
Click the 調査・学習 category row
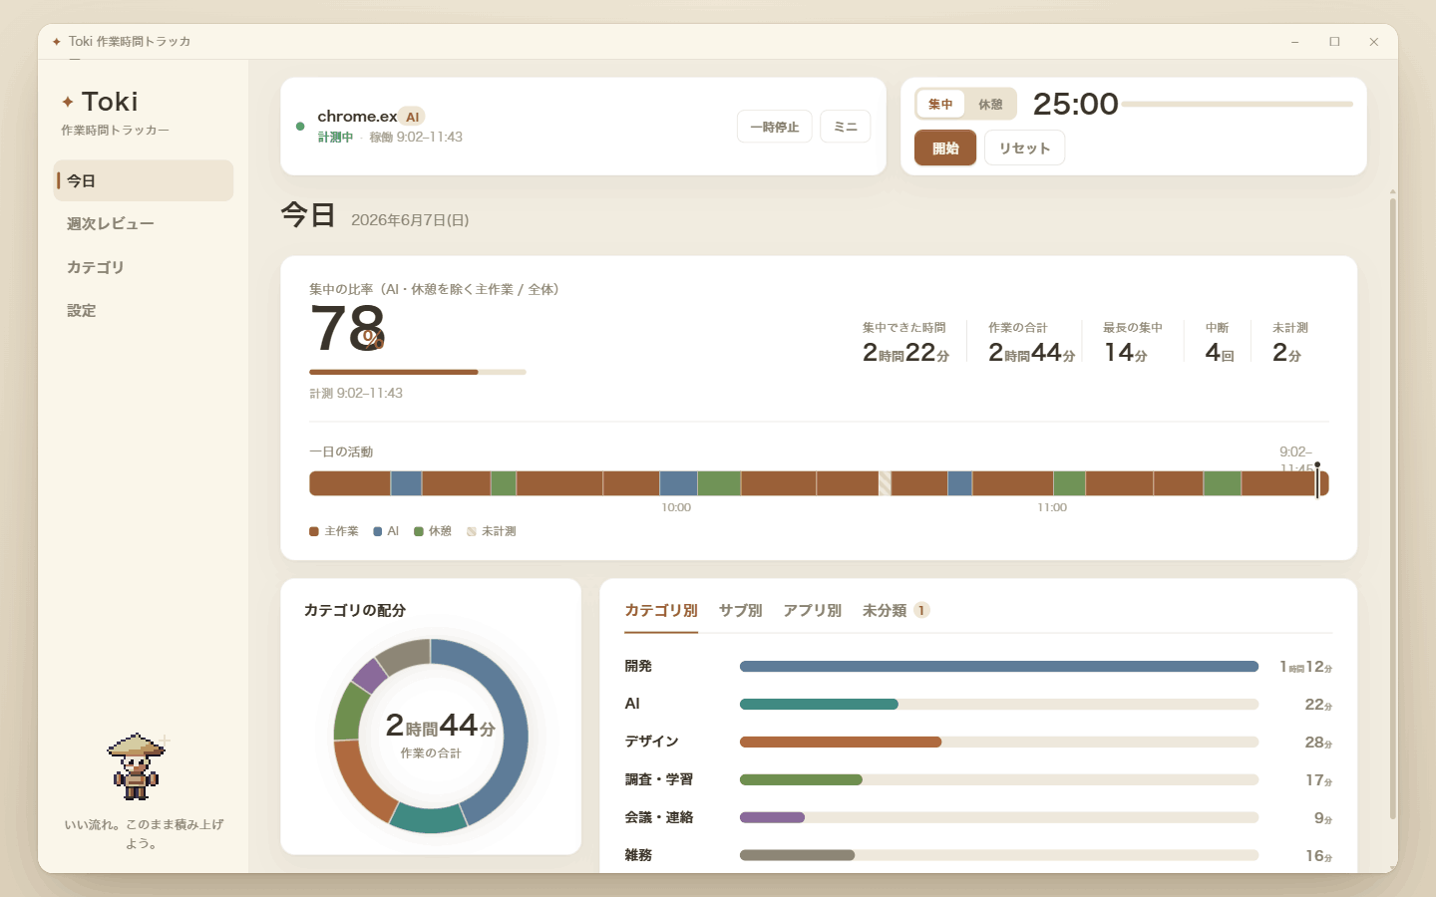point(978,779)
